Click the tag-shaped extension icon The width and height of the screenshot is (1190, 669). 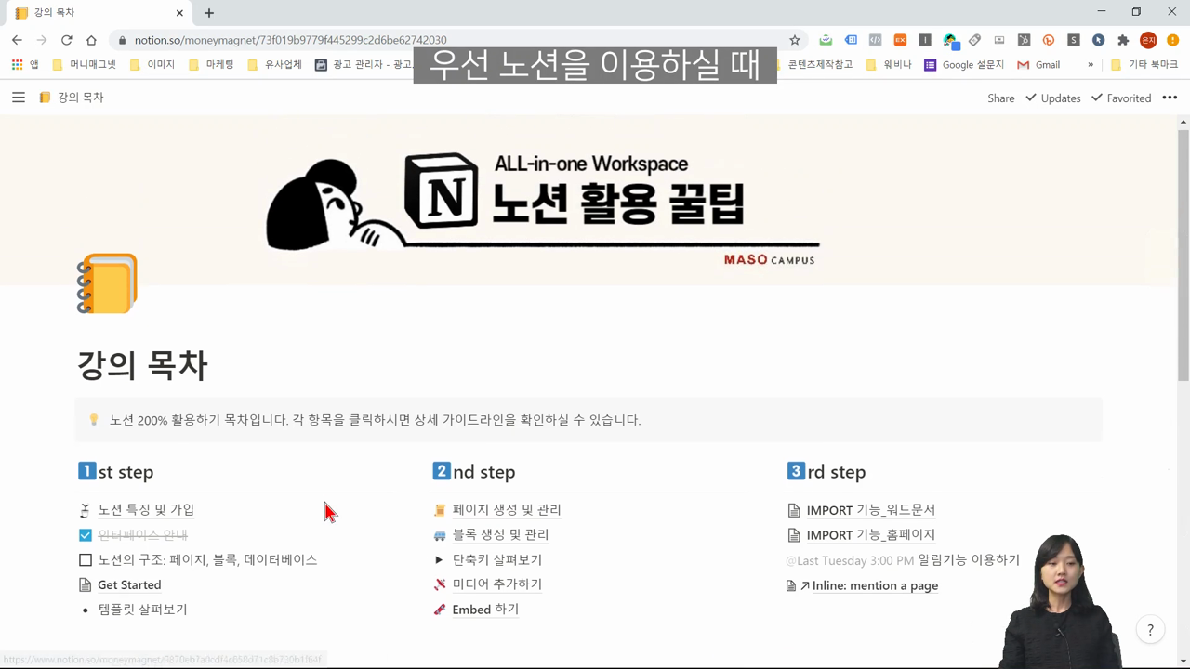[x=974, y=40]
